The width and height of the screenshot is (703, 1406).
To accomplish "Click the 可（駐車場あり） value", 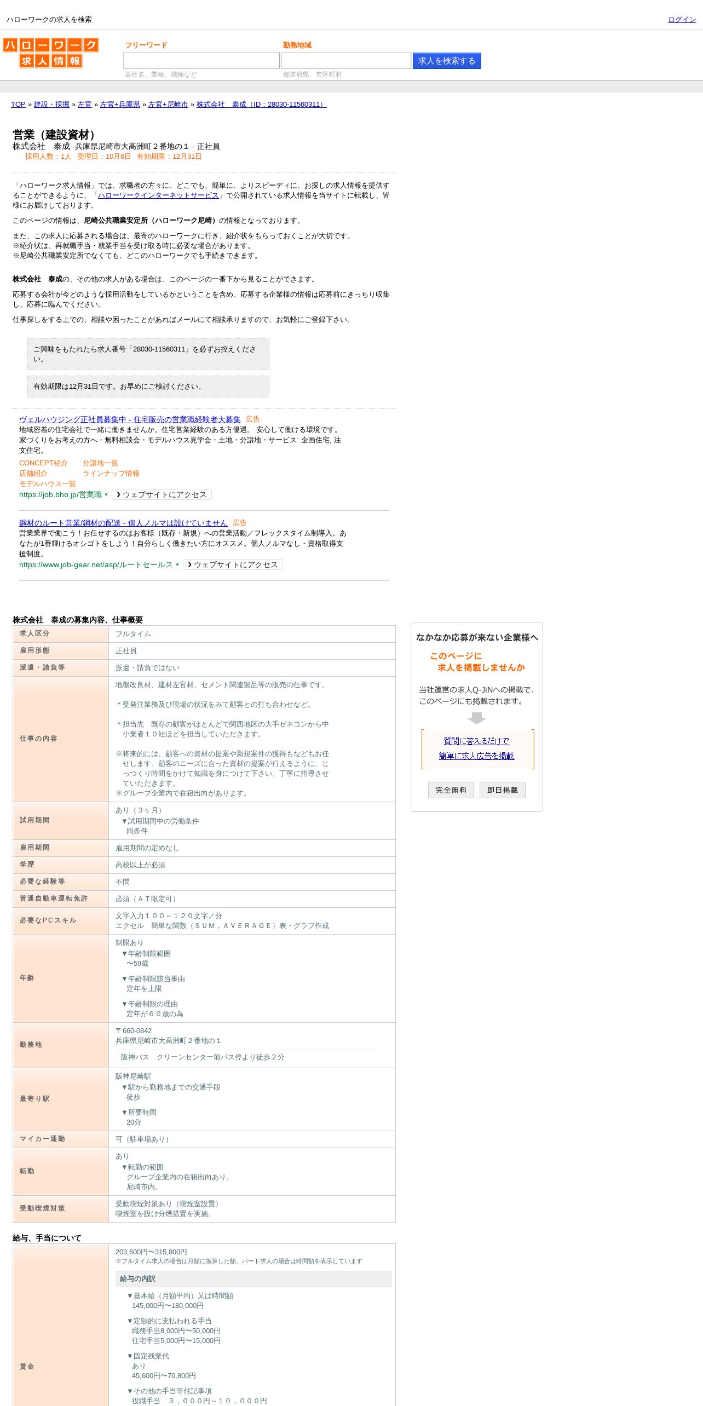I will point(144,1139).
